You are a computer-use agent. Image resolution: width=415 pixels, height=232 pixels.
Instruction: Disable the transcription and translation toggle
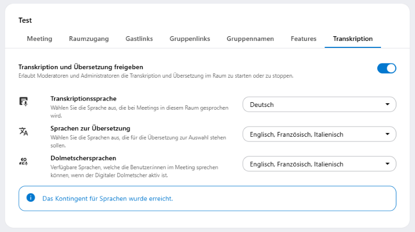tap(386, 68)
